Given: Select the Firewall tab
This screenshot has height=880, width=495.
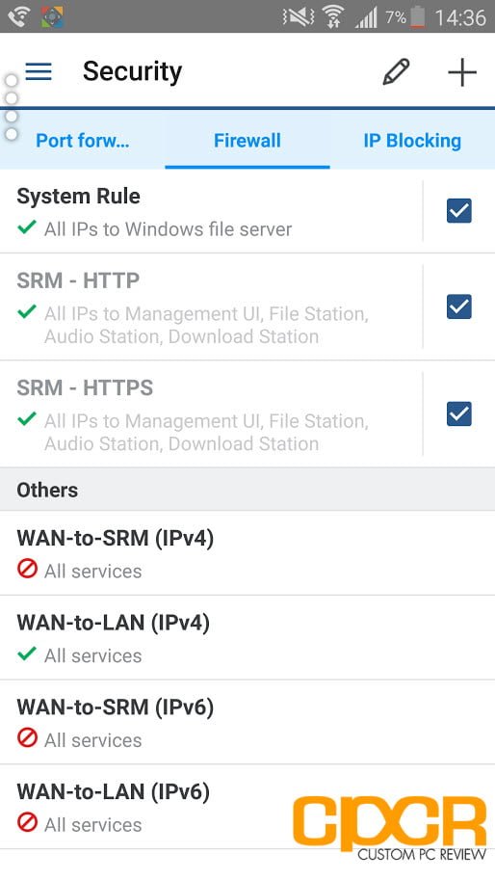Looking at the screenshot, I should 247,141.
